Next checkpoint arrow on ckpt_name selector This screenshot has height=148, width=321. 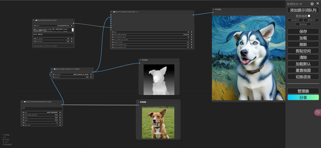[x=91, y=74]
